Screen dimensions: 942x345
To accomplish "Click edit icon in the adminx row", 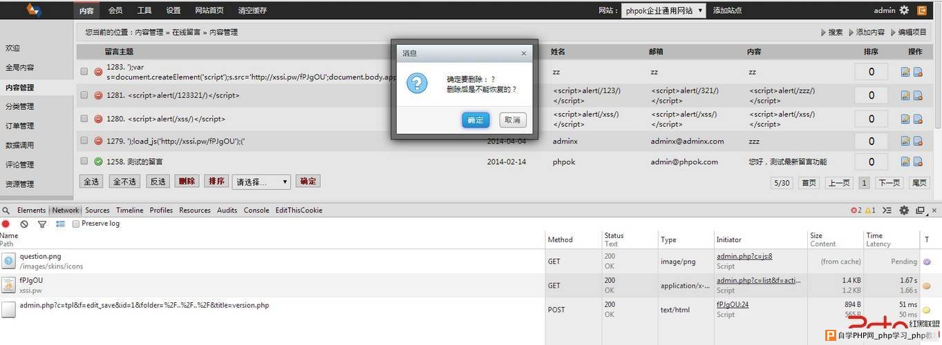I will 905,141.
